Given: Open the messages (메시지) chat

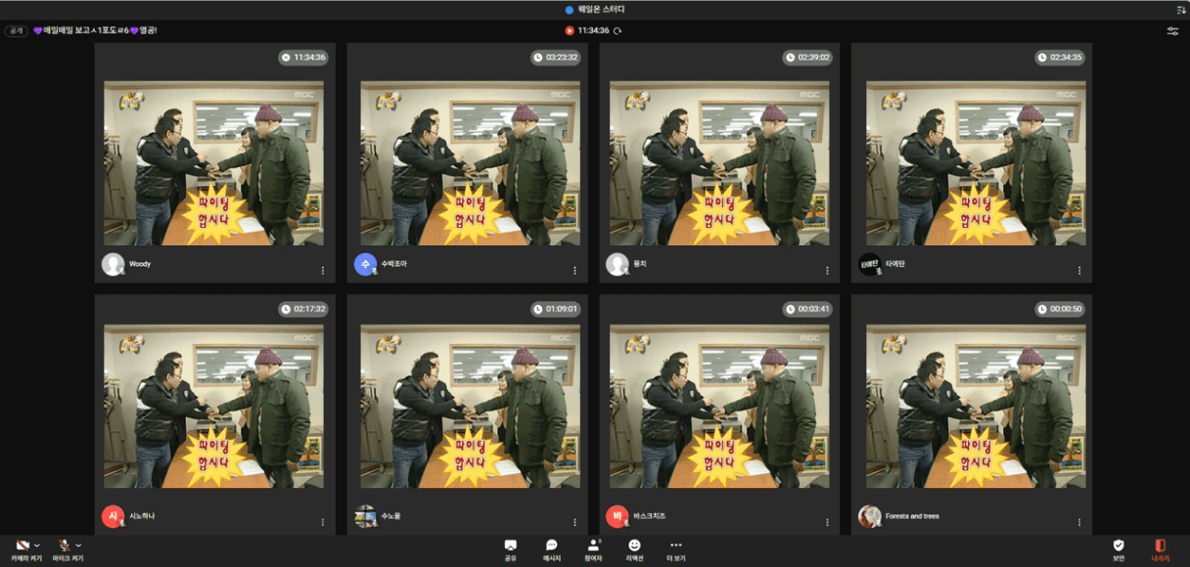Looking at the screenshot, I should pyautogui.click(x=551, y=548).
